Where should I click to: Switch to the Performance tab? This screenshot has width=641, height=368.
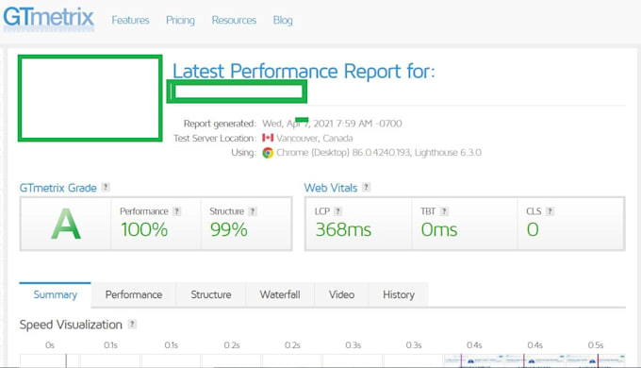tap(134, 294)
